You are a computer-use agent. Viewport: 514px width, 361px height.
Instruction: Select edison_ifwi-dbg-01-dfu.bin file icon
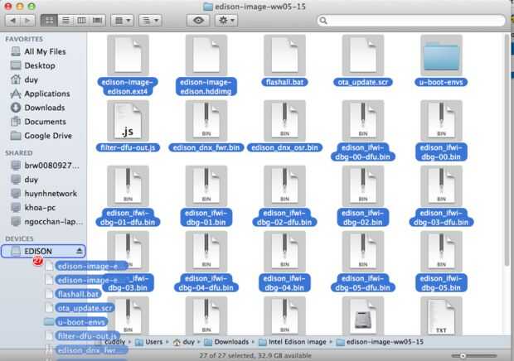[x=128, y=186]
